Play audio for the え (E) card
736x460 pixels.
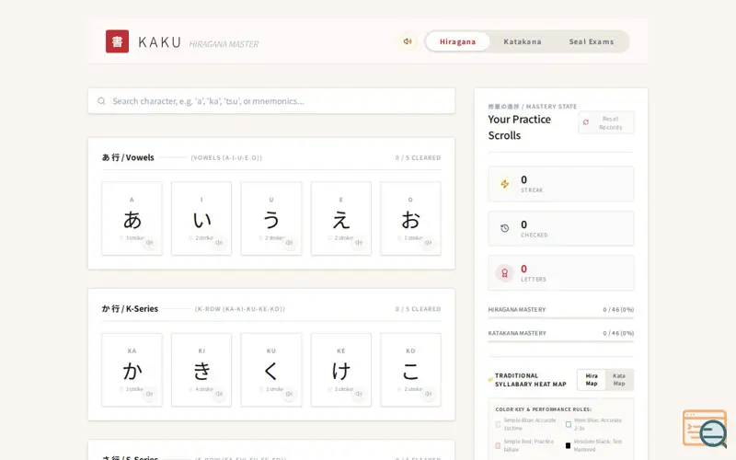pyautogui.click(x=359, y=243)
